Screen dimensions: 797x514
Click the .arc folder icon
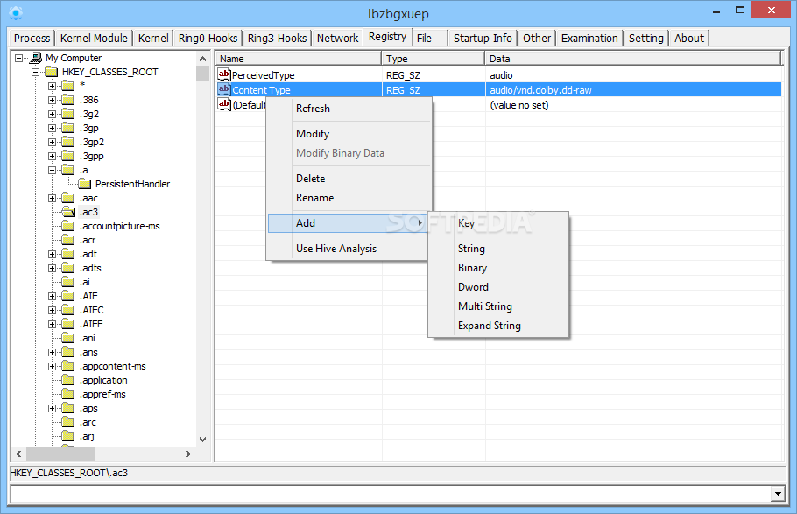coord(68,422)
